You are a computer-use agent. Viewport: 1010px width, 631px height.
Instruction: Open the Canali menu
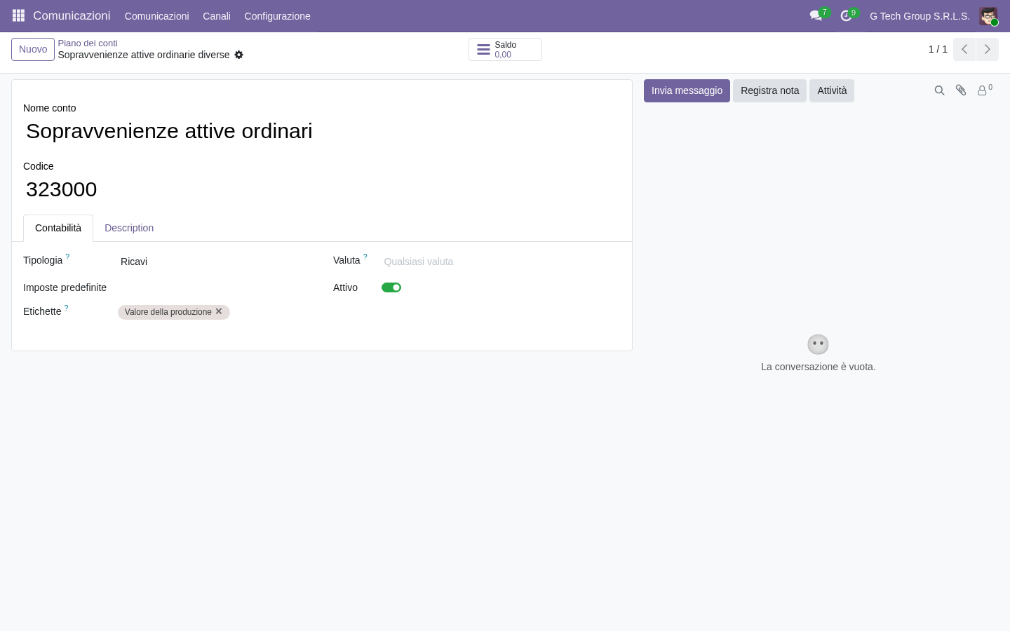(x=217, y=16)
